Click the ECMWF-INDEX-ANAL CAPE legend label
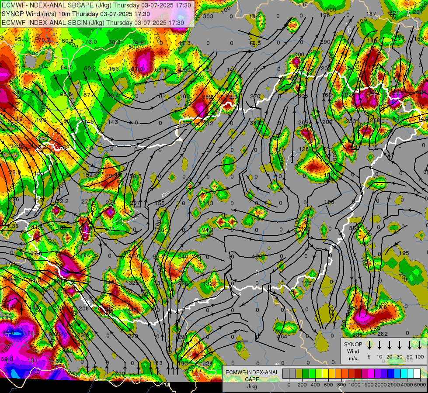428x393 pixels. [252, 376]
